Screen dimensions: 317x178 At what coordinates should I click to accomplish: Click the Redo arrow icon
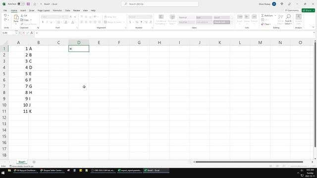tap(5, 20)
